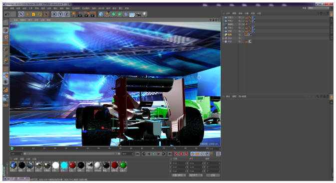Image resolution: width=336 pixels, height=183 pixels.
Task: Click the Apply button in Coordinates panel
Action: click(213, 176)
